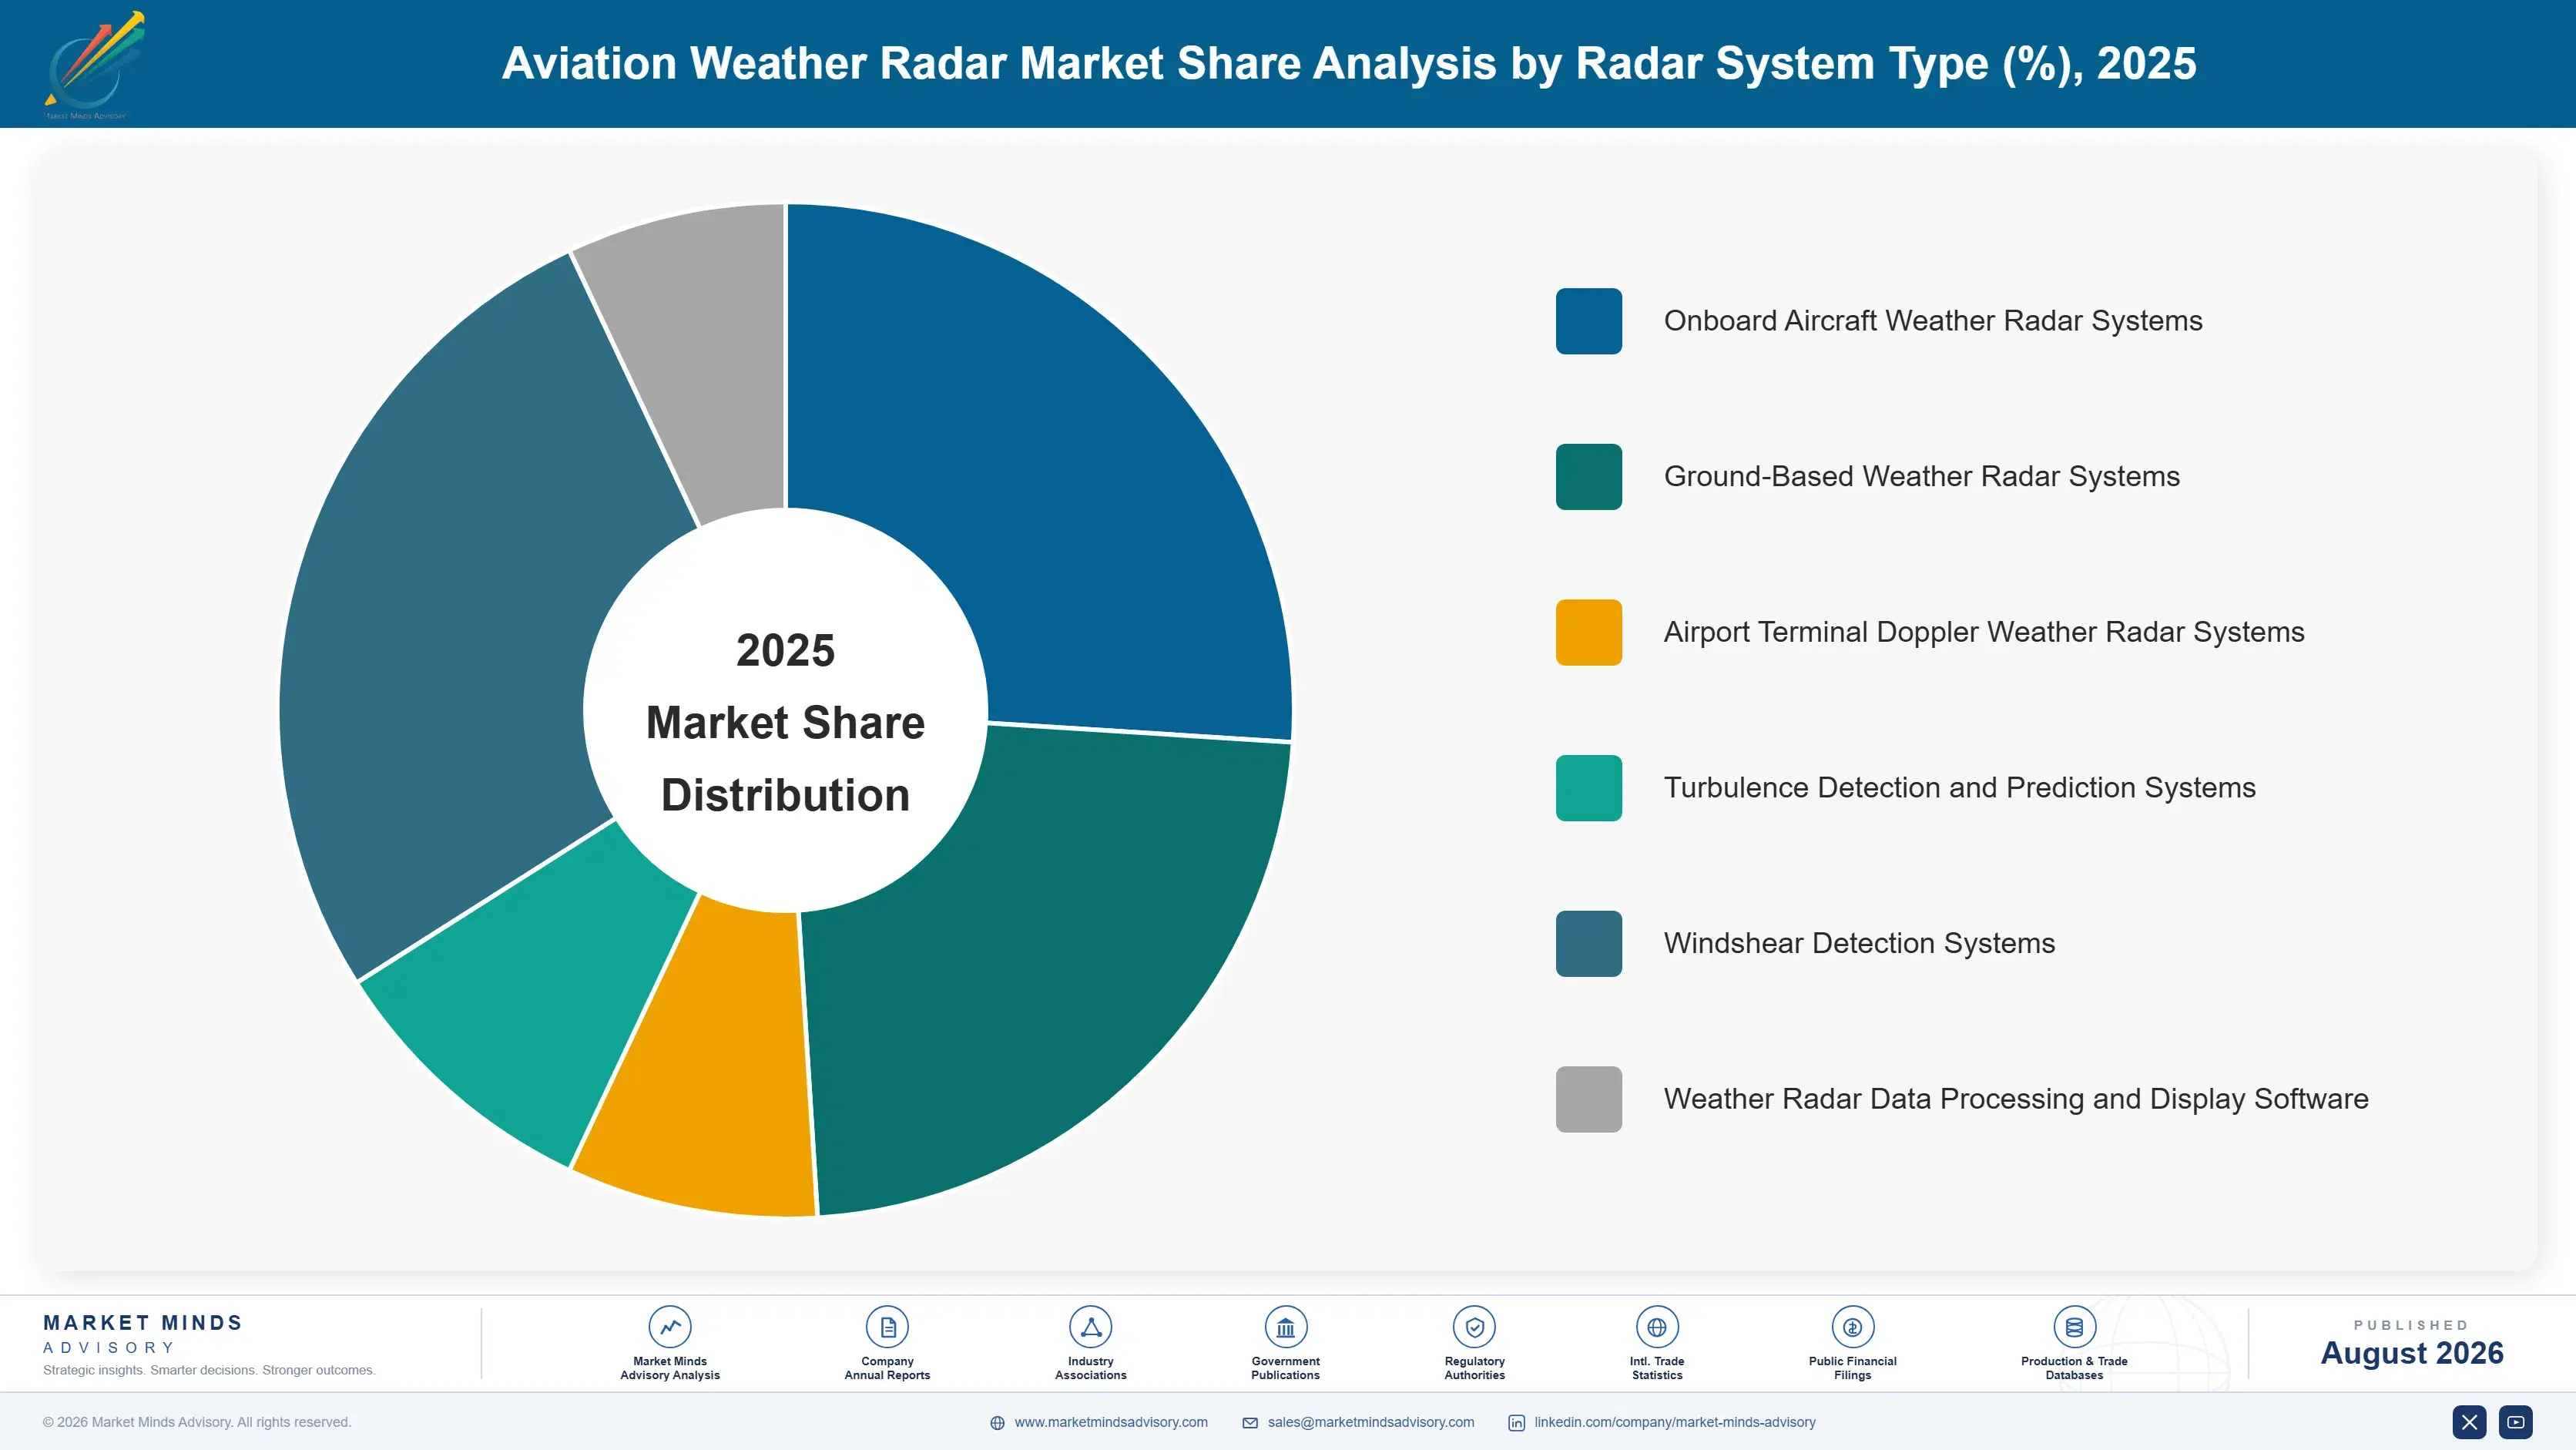
Task: Open linkedin.com/company/market-minds-advisory link
Action: pos(1675,1422)
